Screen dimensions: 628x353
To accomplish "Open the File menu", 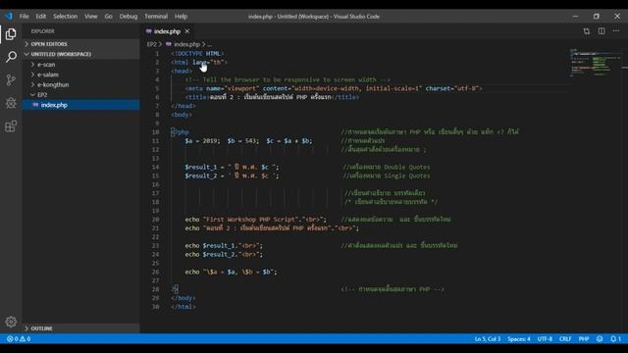I will pos(24,17).
